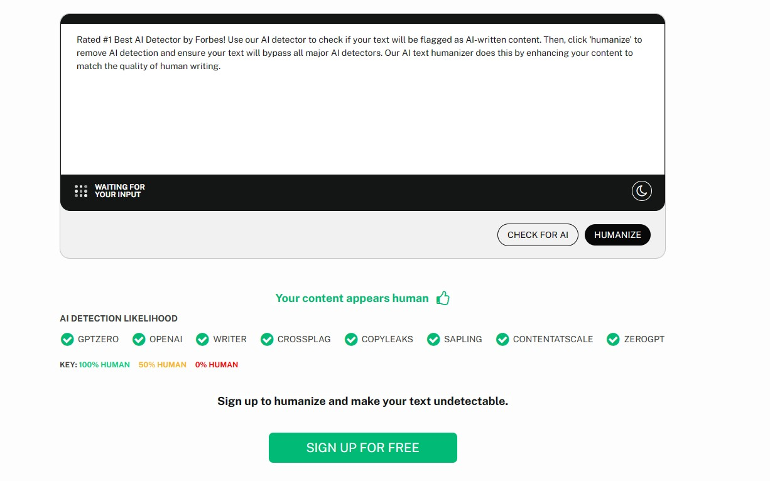Click the Waiting For Your Input status
Image resolution: width=770 pixels, height=481 pixels.
pyautogui.click(x=119, y=191)
